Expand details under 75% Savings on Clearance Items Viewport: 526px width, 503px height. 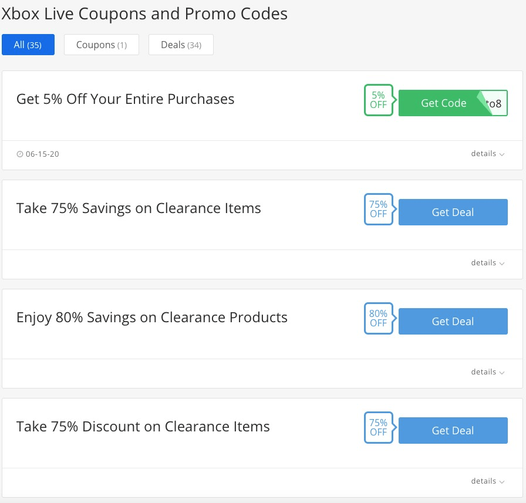(x=488, y=263)
